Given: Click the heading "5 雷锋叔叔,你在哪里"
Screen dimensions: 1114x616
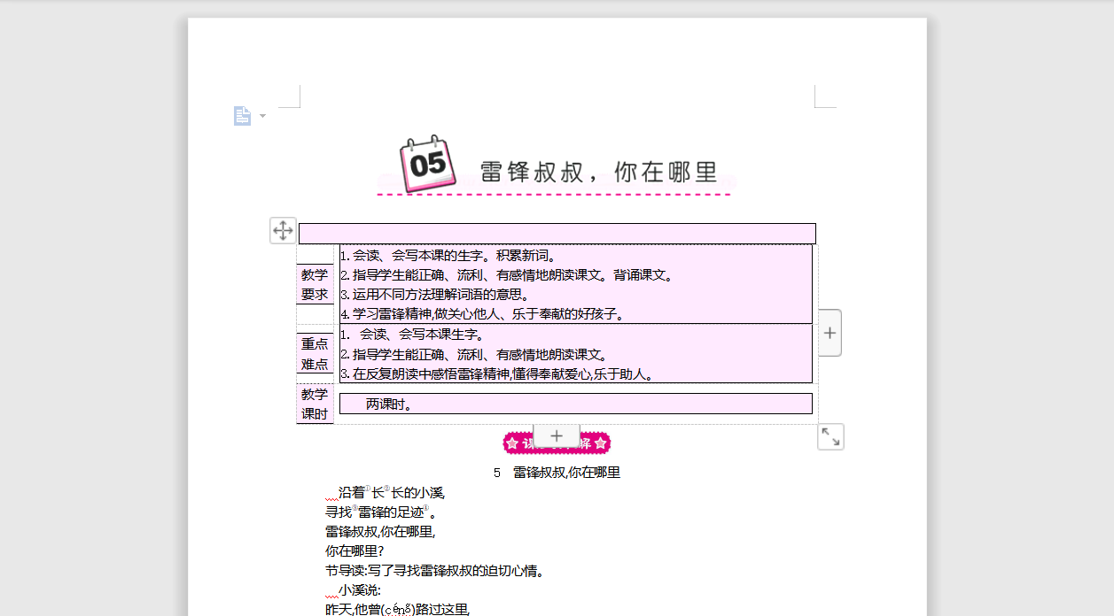Looking at the screenshot, I should pos(557,472).
